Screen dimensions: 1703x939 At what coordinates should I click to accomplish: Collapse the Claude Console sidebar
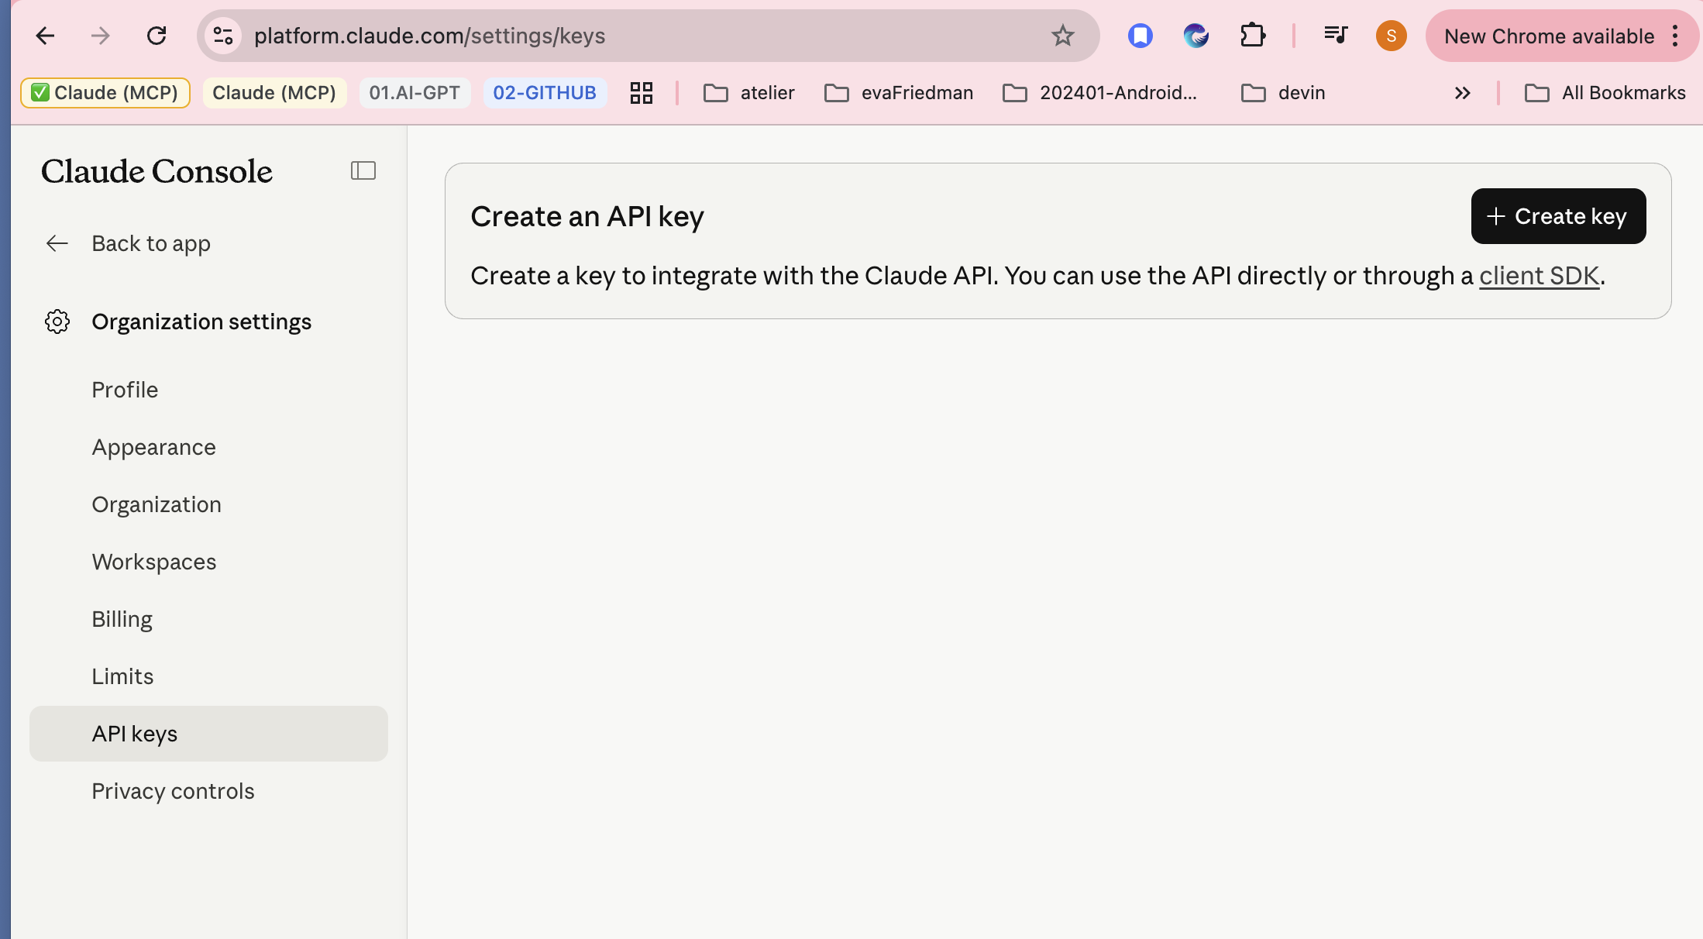point(363,170)
